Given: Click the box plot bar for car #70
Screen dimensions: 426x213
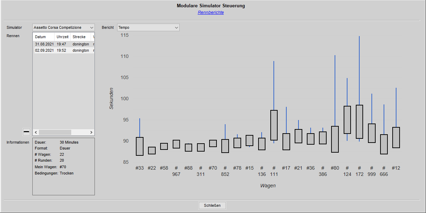Looking at the screenshot, I should tap(213, 143).
